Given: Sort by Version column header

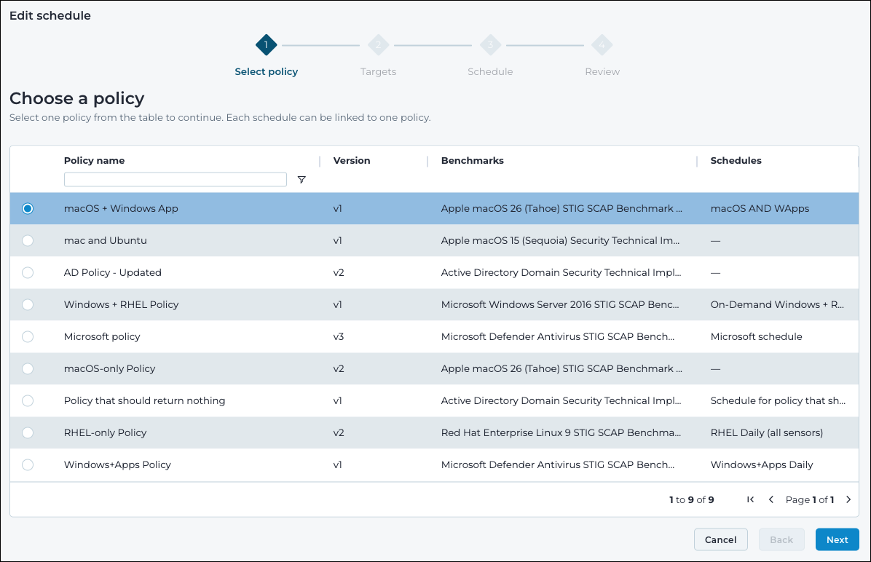Looking at the screenshot, I should pos(352,160).
